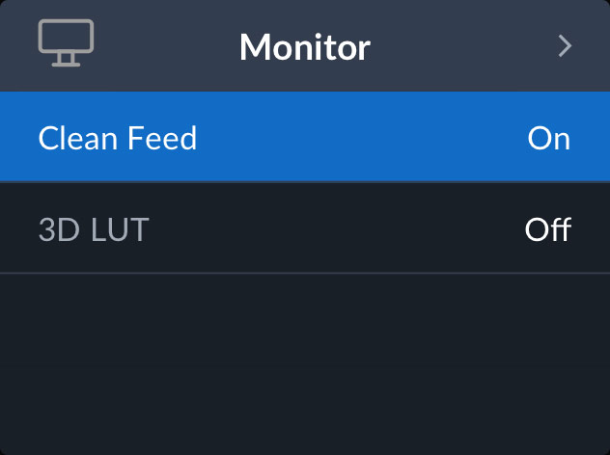610x455 pixels.
Task: Tap the screen icon in the header
Action: pos(66,43)
